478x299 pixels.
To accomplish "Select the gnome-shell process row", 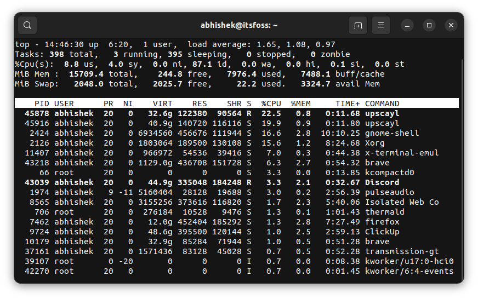I will [236, 133].
